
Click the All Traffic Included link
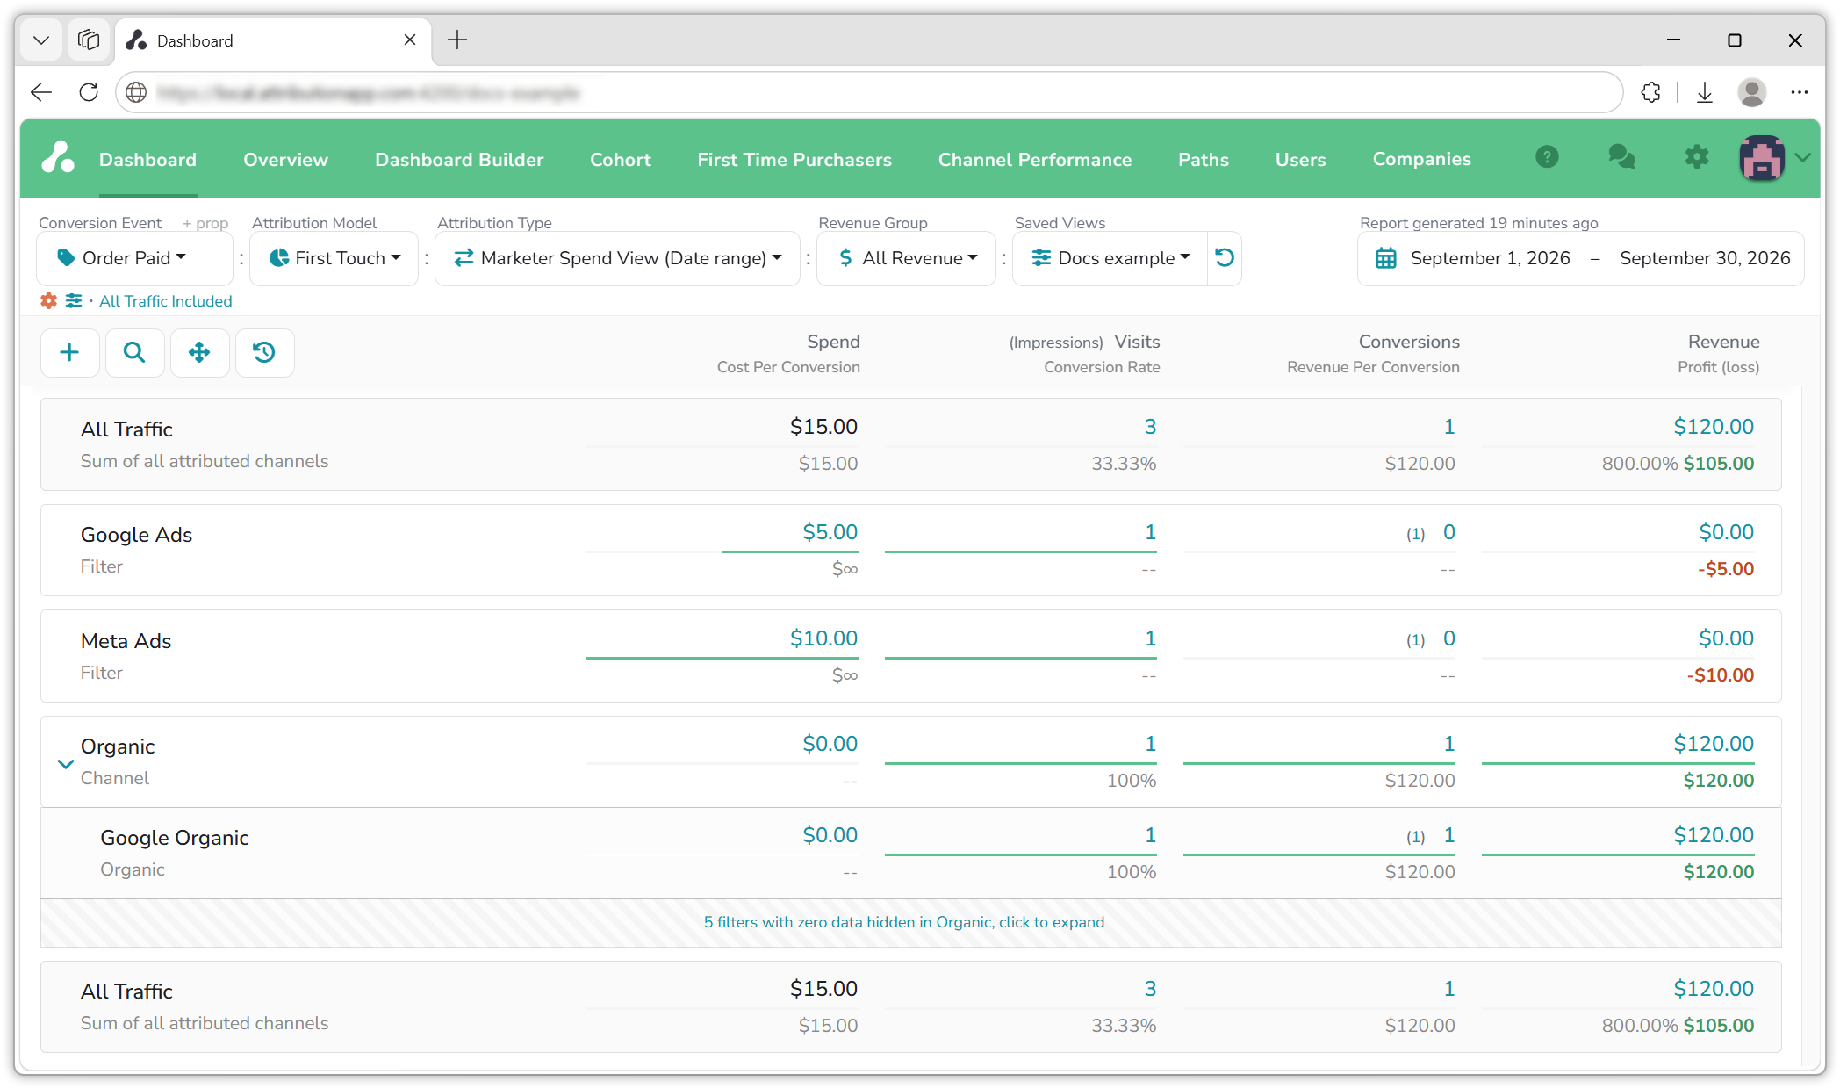[166, 300]
